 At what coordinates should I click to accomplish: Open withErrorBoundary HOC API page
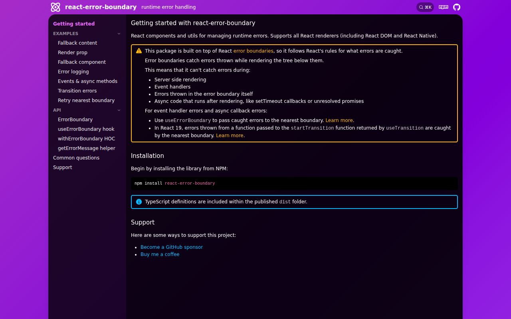(x=86, y=139)
